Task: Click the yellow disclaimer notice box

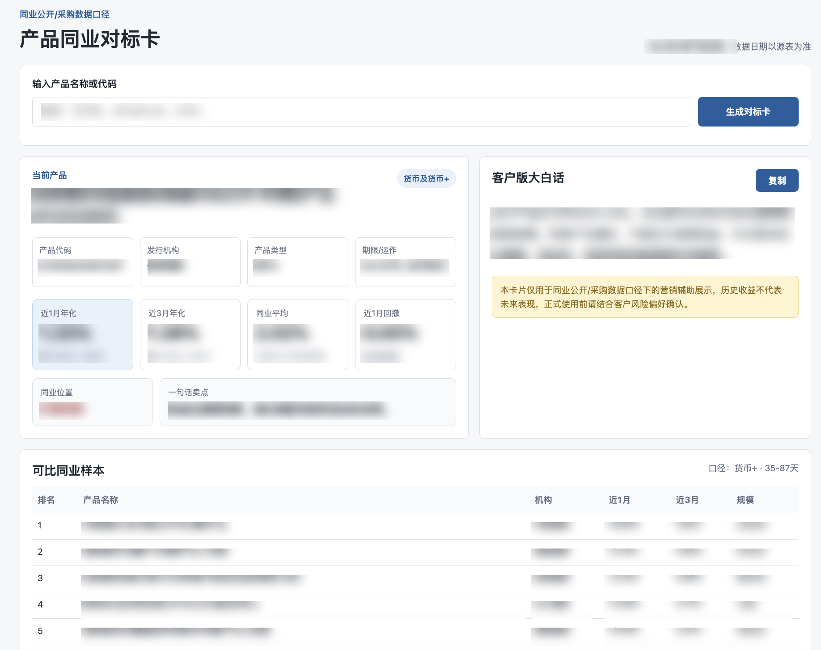Action: point(645,297)
